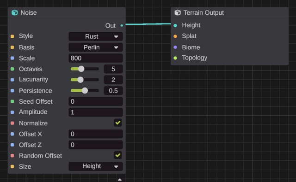This screenshot has width=296, height=182.
Task: Click the Persistence input socket
Action: [12, 91]
